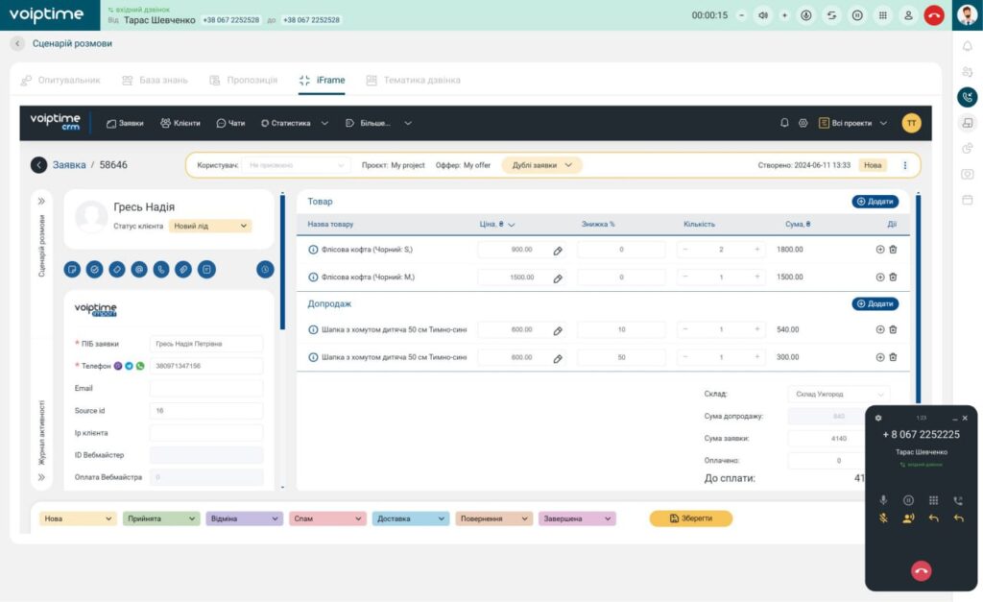
Task: Decrease call volume with minus button
Action: click(x=742, y=15)
